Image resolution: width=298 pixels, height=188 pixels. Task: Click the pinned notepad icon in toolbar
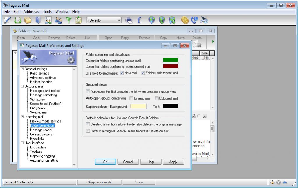[79, 20]
